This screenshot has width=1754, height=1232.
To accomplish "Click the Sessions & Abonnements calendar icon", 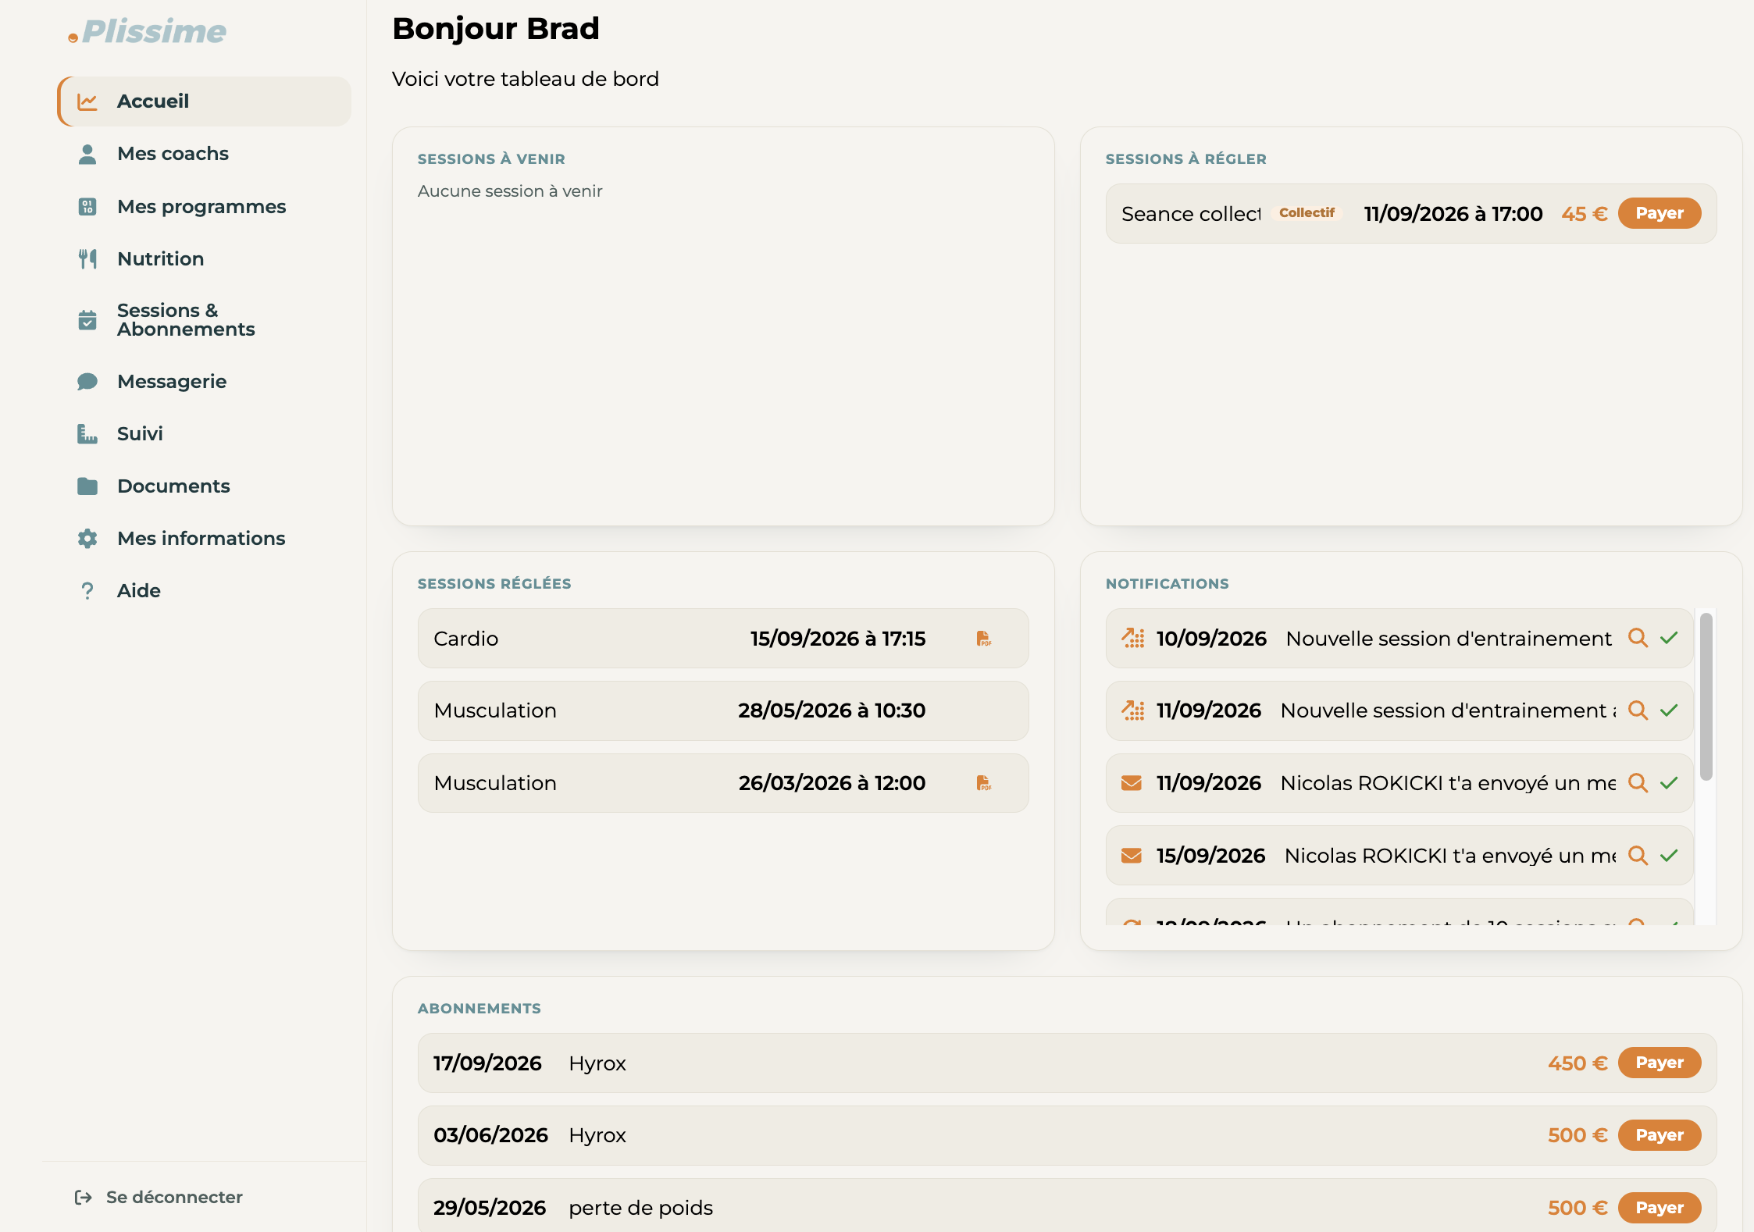I will point(87,320).
